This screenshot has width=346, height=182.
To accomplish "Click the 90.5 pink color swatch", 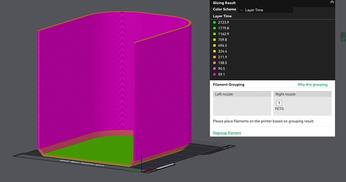I will point(214,68).
